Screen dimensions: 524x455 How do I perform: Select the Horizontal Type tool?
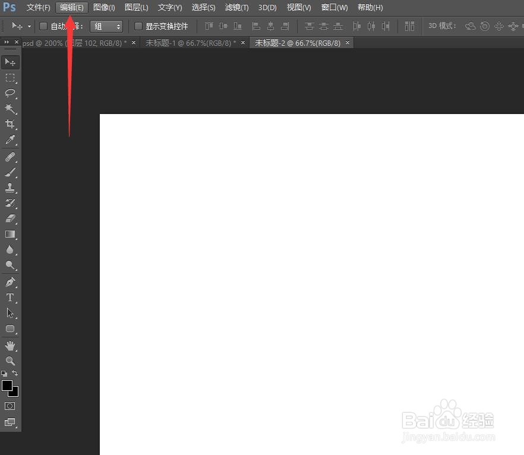pos(10,298)
